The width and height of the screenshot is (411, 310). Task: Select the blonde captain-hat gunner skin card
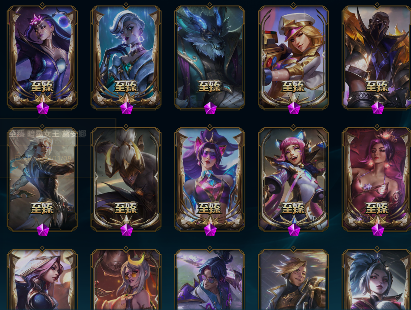click(x=293, y=57)
